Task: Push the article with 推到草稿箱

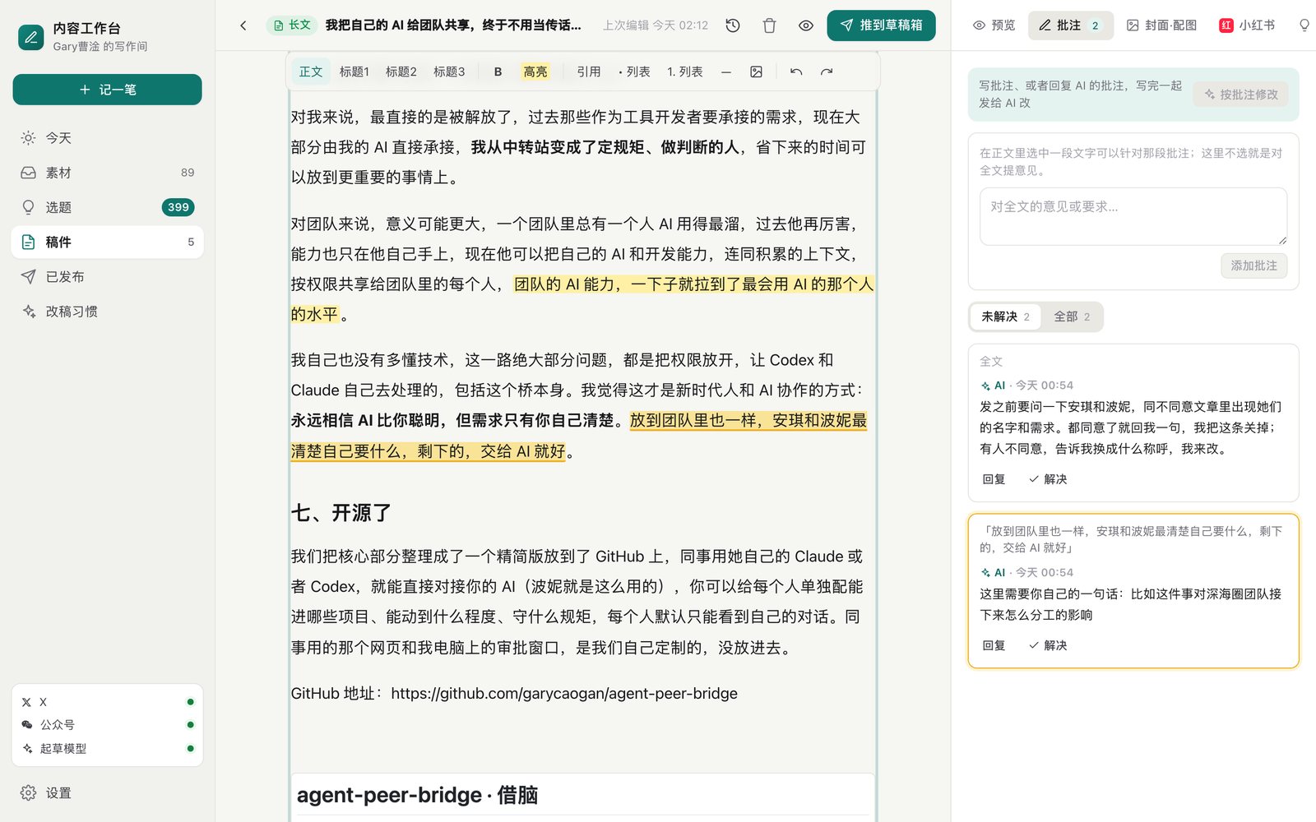Action: click(881, 25)
